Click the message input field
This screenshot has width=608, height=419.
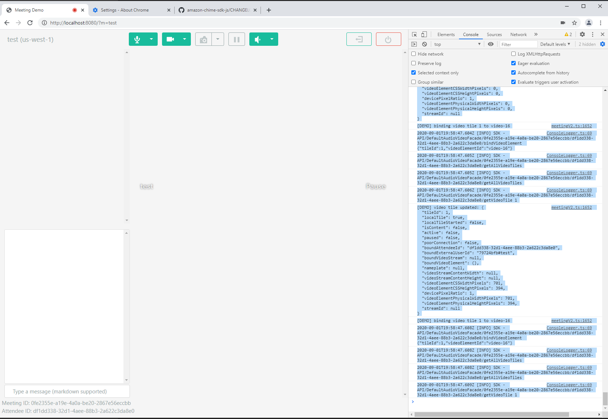pyautogui.click(x=67, y=391)
